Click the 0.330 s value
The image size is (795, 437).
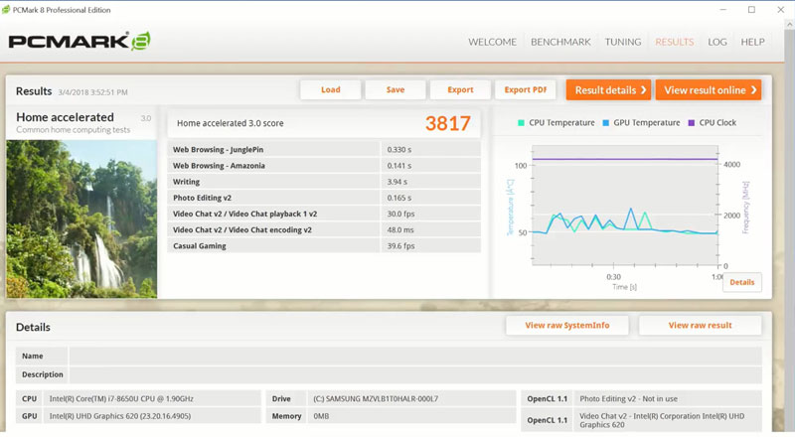(399, 150)
